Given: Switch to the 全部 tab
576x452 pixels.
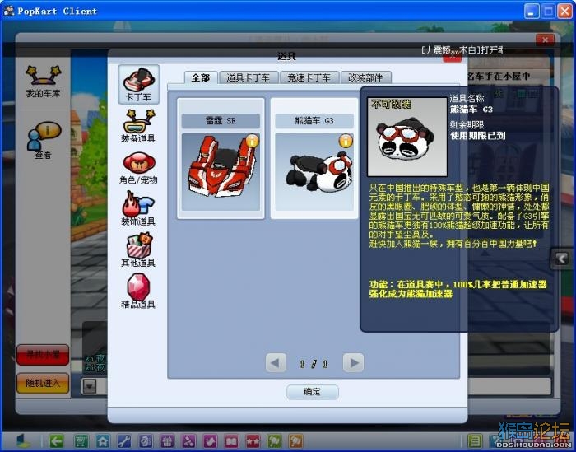Looking at the screenshot, I should (201, 77).
